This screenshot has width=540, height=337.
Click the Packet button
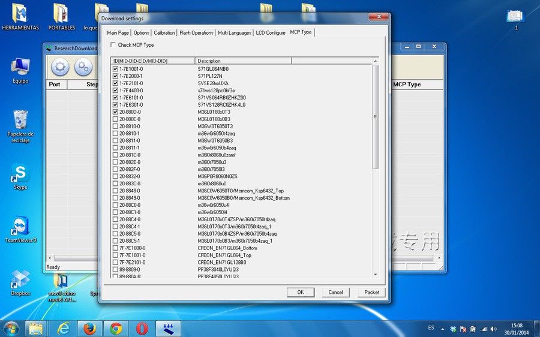[371, 292]
